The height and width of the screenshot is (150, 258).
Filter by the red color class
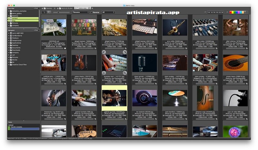231,12
